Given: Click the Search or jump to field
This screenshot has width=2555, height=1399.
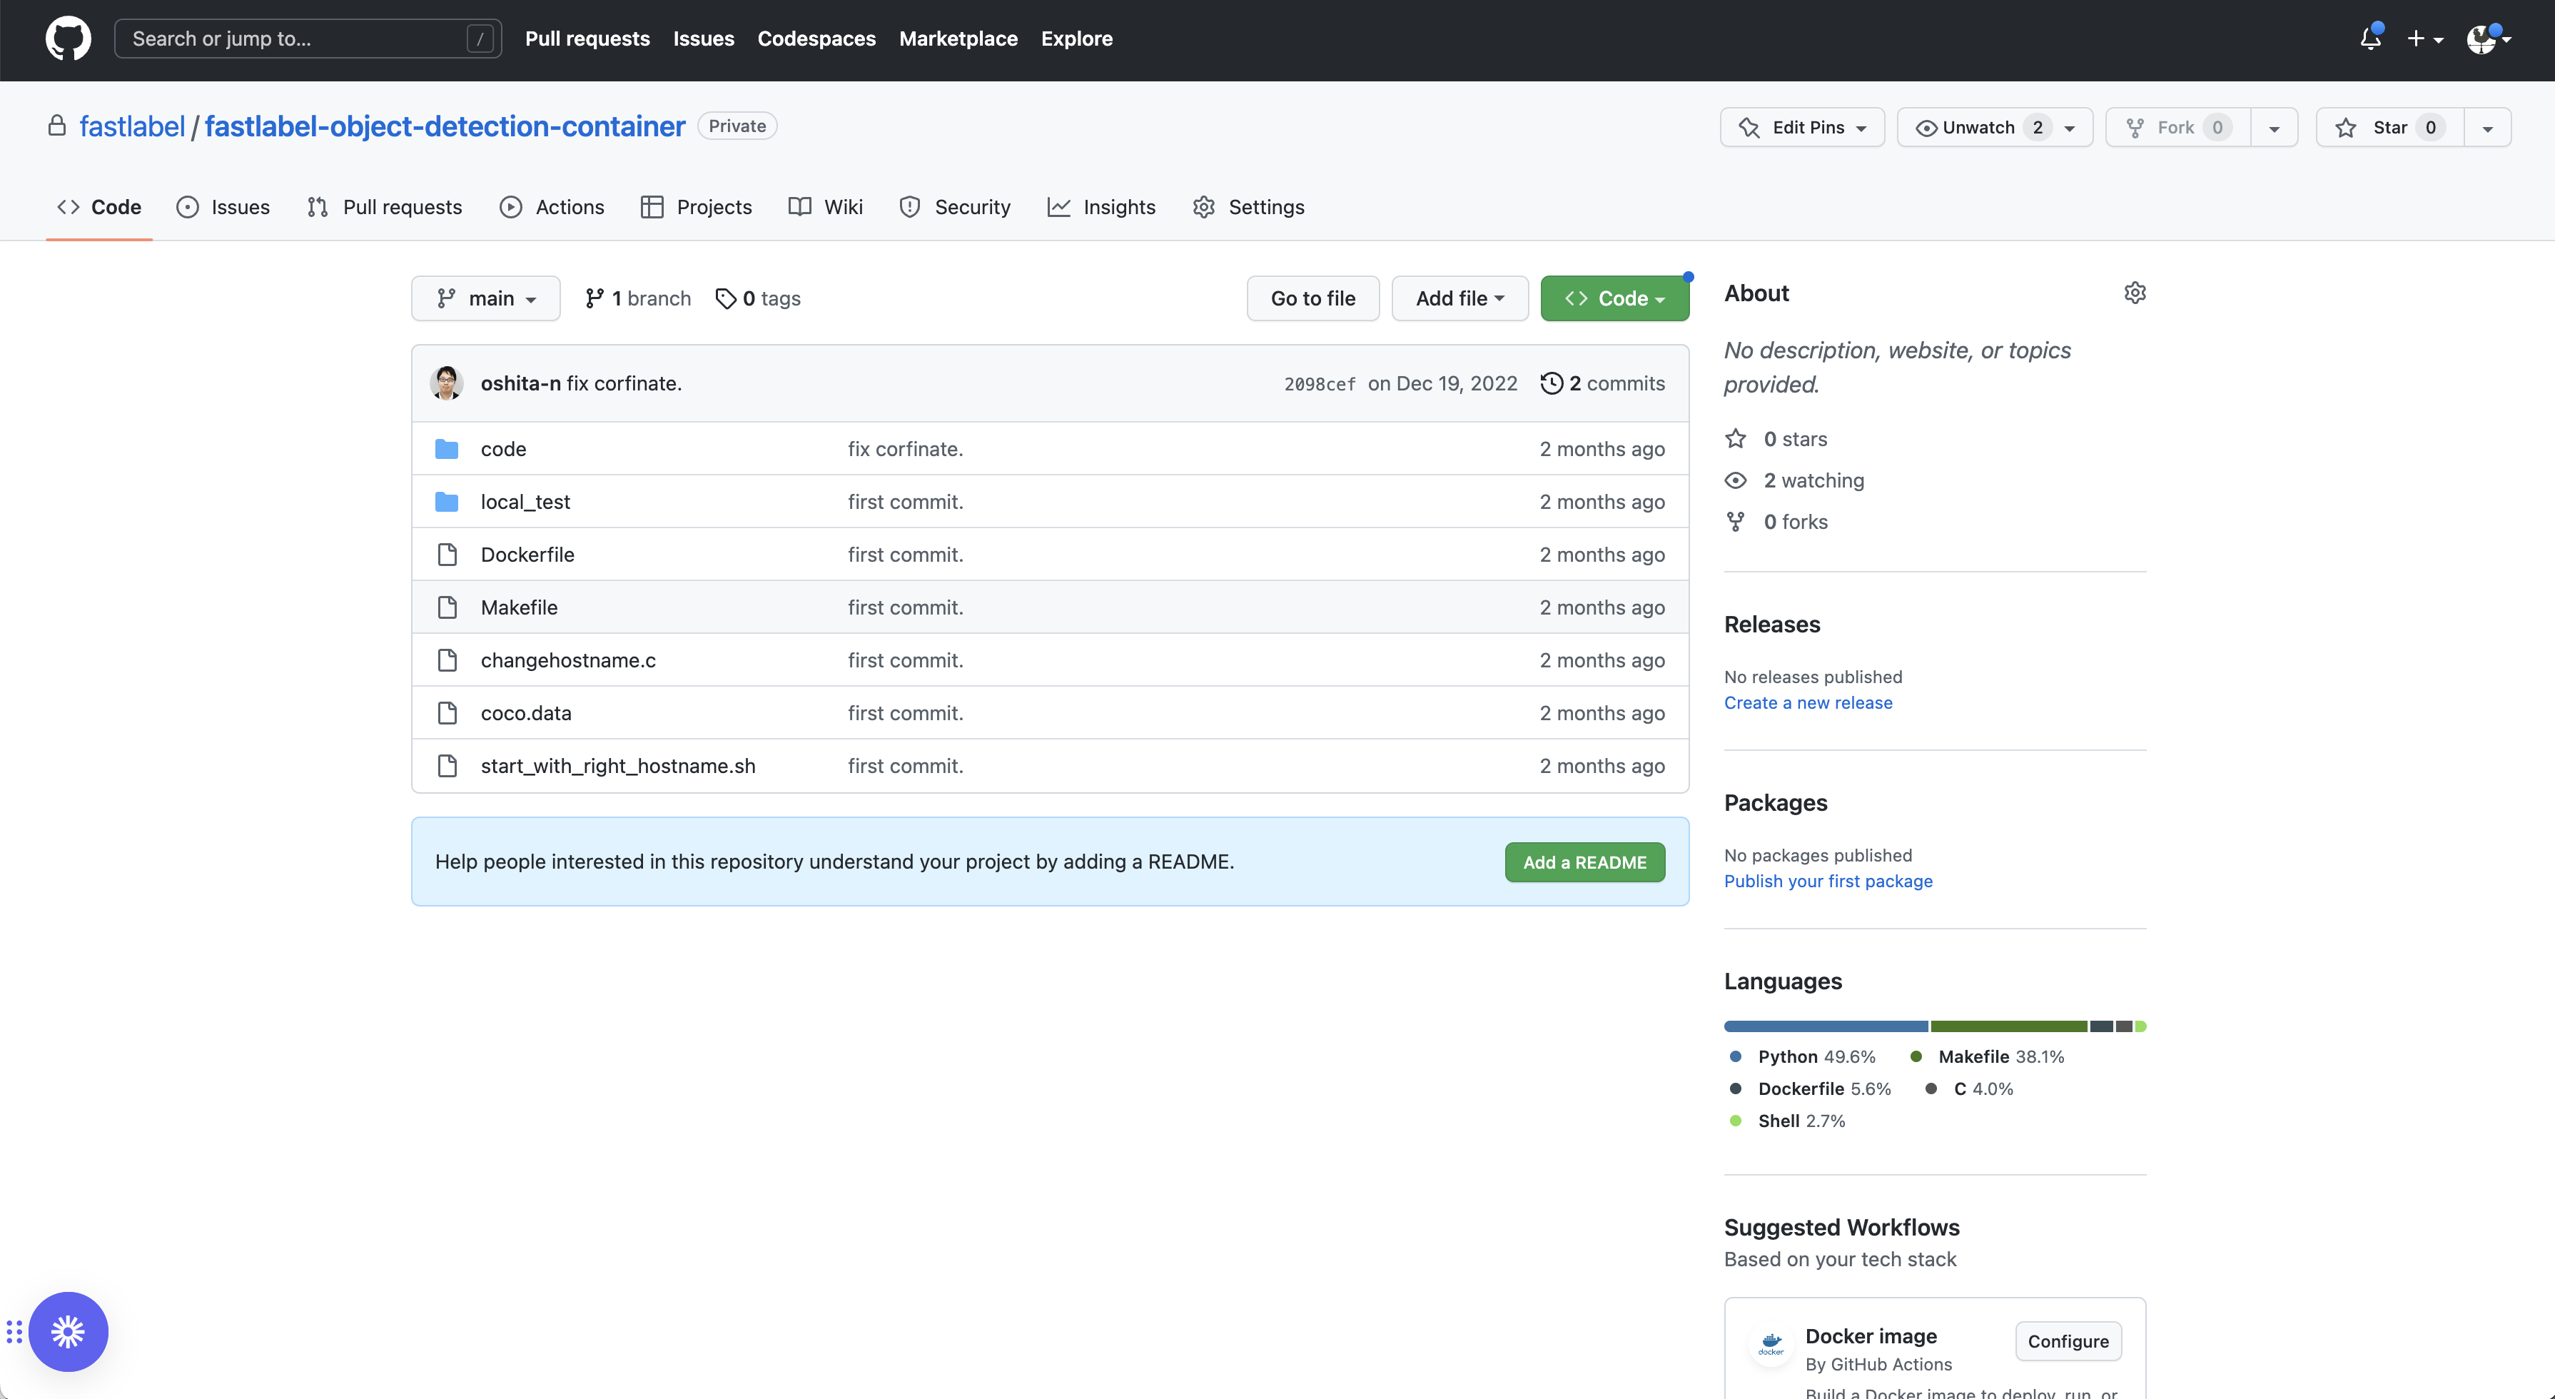Looking at the screenshot, I should pos(308,39).
